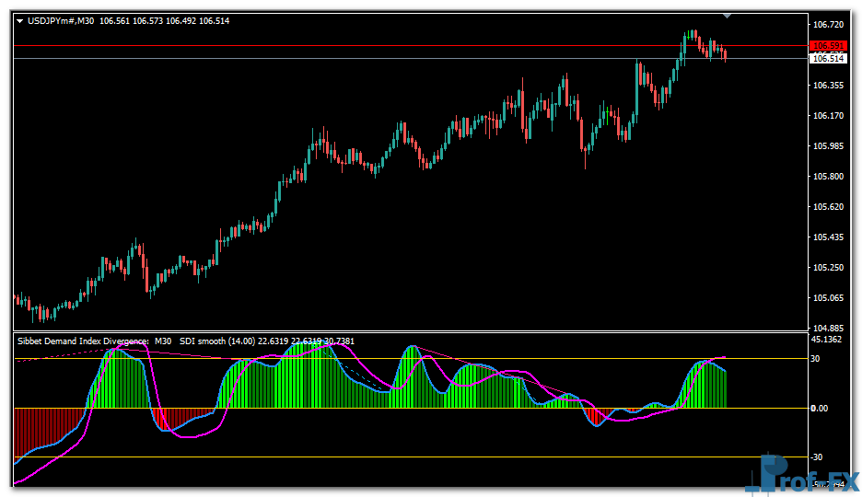The image size is (862, 497).
Task: Click the grey chart shift triangle marker
Action: pyautogui.click(x=728, y=16)
